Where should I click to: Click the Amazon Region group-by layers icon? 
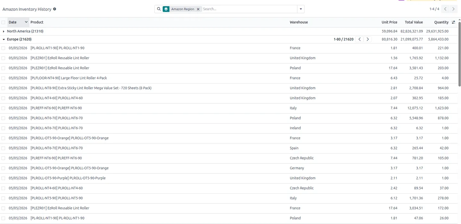(x=166, y=9)
